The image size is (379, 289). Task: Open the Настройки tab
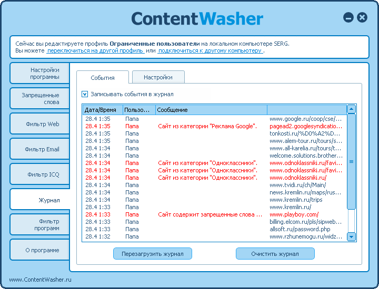(158, 77)
